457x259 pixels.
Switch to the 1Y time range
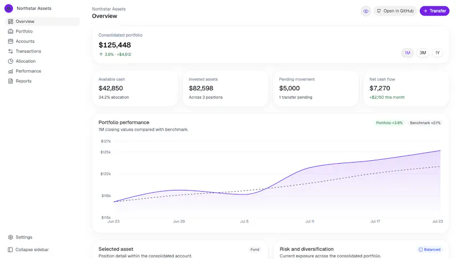pos(438,52)
